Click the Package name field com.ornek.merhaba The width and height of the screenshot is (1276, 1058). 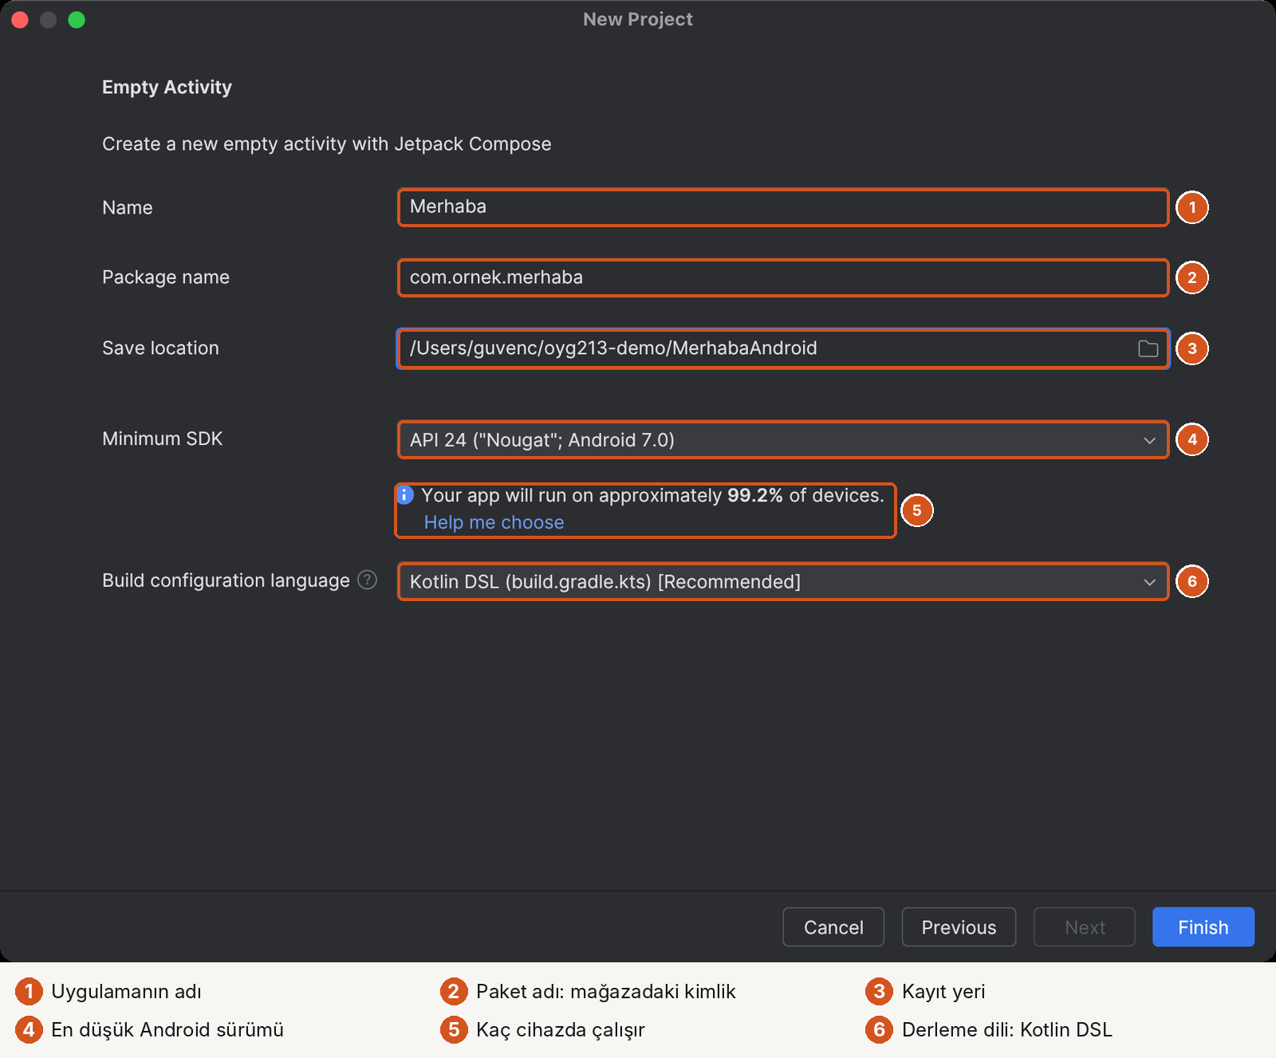point(783,277)
